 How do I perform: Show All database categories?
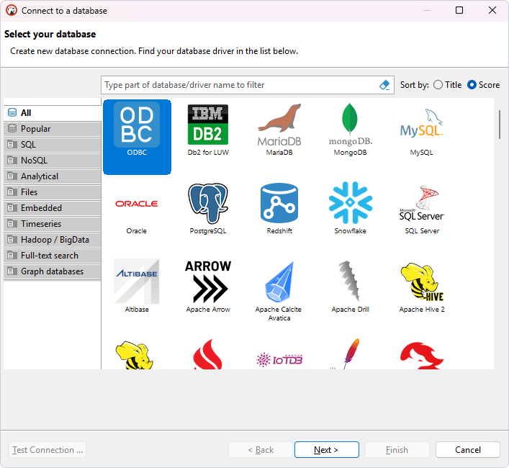53,113
